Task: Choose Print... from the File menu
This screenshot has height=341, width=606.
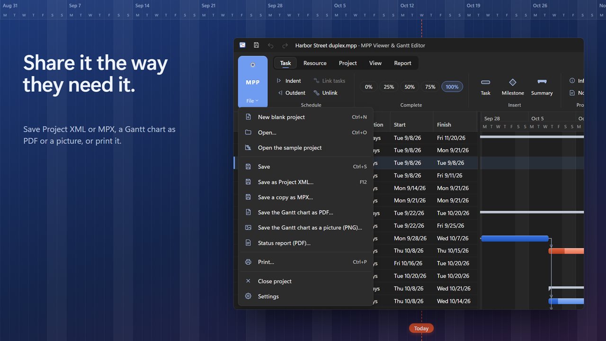Action: pos(305,262)
